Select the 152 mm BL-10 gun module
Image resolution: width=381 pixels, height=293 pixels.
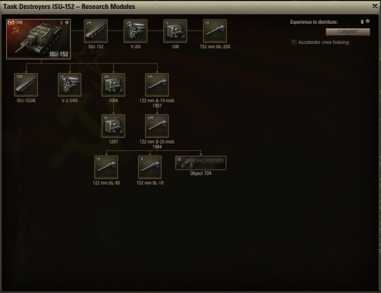pos(150,167)
